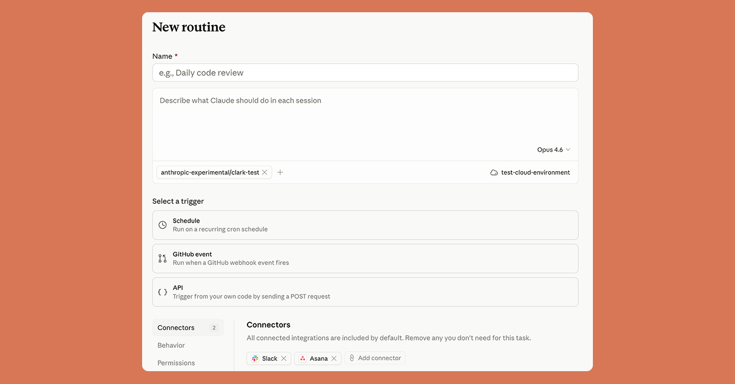Click the routine Name input field
735x384 pixels.
pos(365,72)
